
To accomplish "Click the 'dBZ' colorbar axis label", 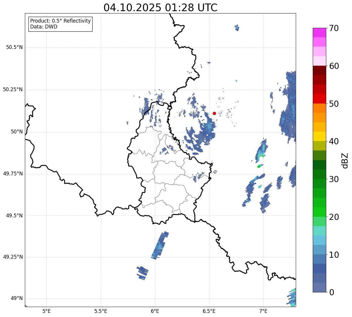I will [345, 160].
